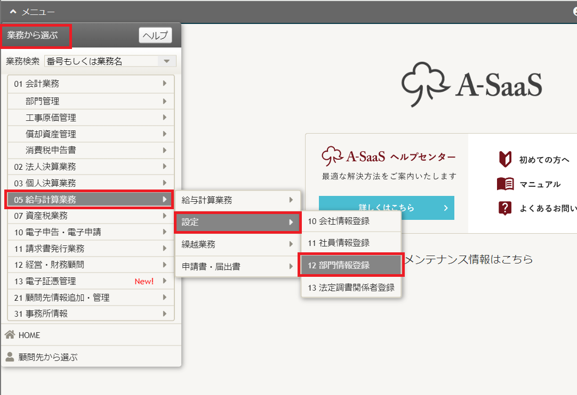Click the person icon beside 顧問先から選ぶ
Image resolution: width=577 pixels, height=395 pixels.
click(x=10, y=357)
